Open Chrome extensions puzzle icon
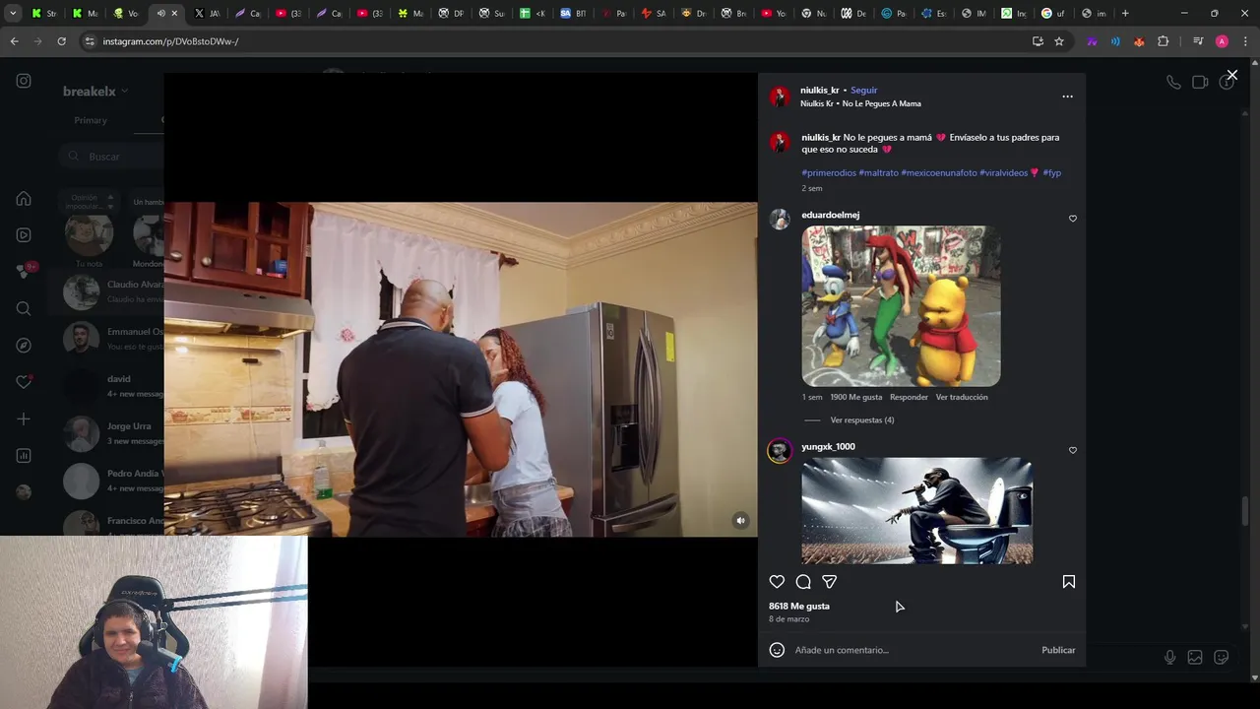This screenshot has width=1260, height=709. [x=1164, y=41]
